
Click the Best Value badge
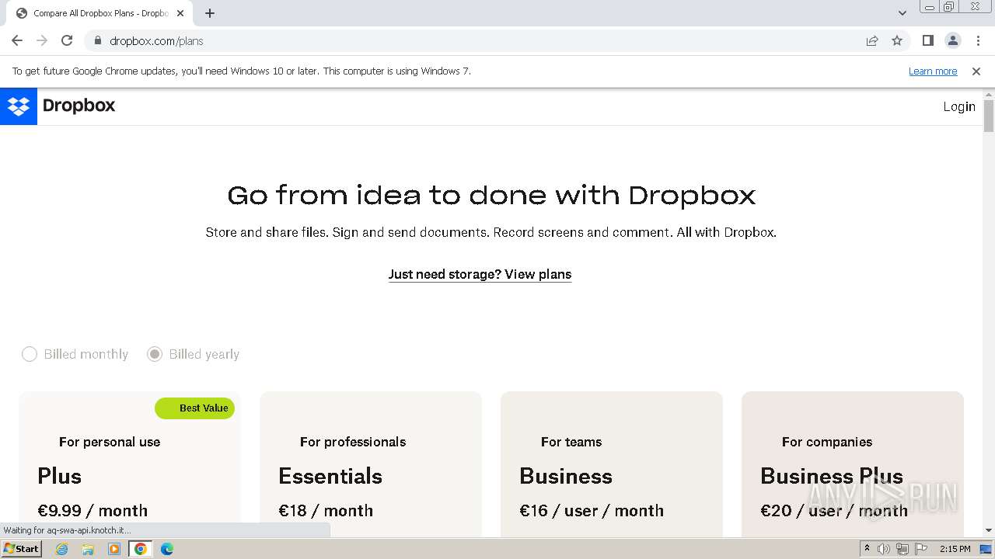coord(194,408)
